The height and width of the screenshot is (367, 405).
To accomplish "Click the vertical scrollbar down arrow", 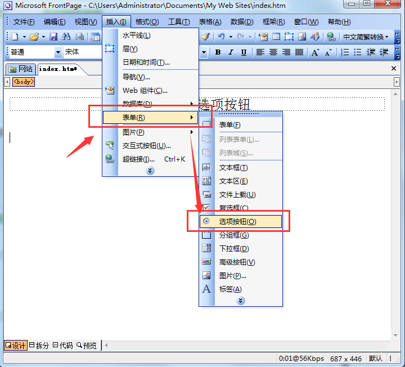I will [395, 335].
